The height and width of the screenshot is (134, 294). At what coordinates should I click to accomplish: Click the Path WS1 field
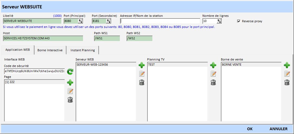point(107,39)
